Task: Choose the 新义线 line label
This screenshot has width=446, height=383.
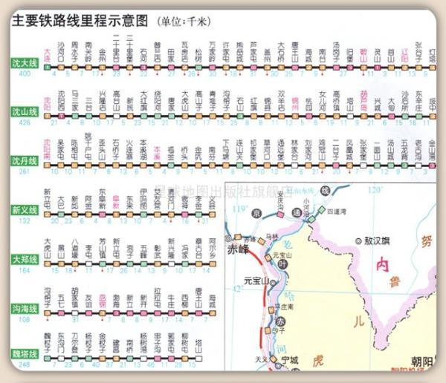Action: [x=22, y=212]
